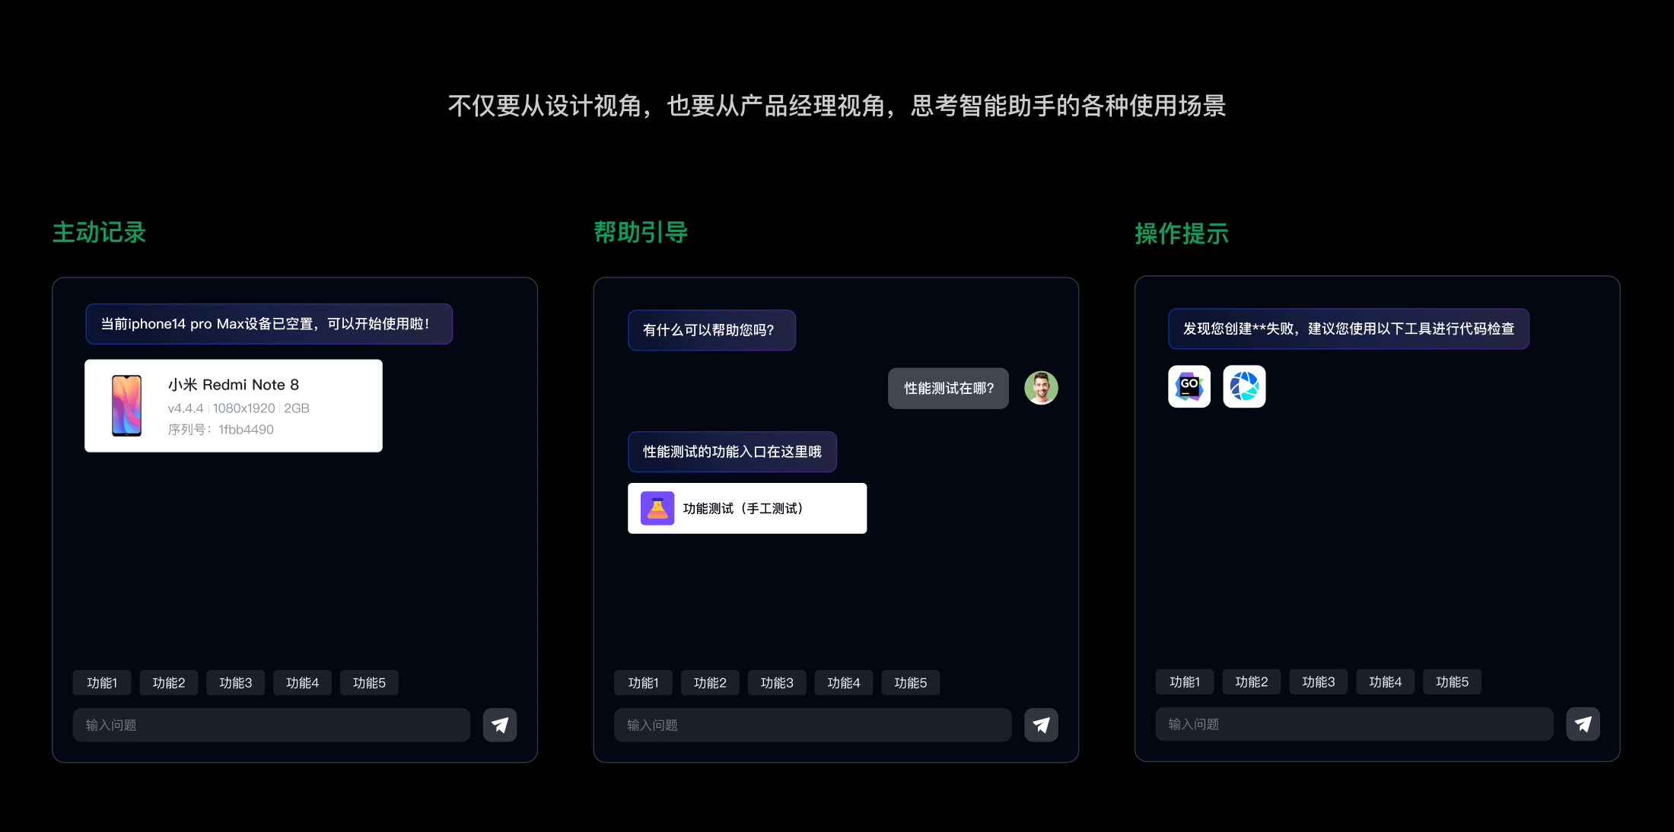Open the blue aperture tool icon

coord(1244,386)
